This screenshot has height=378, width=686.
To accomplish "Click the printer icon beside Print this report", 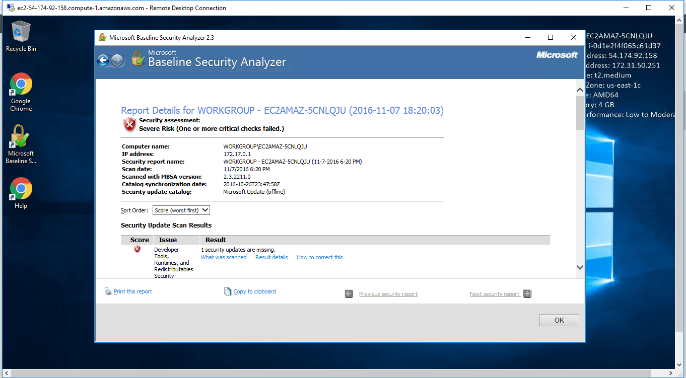I will (108, 291).
